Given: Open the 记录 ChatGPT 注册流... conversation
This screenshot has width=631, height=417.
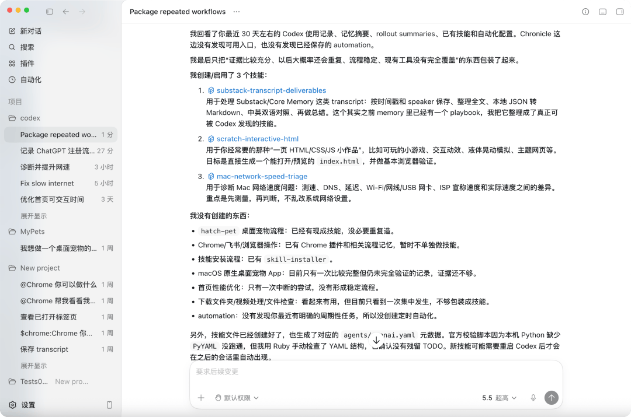Looking at the screenshot, I should (x=61, y=150).
